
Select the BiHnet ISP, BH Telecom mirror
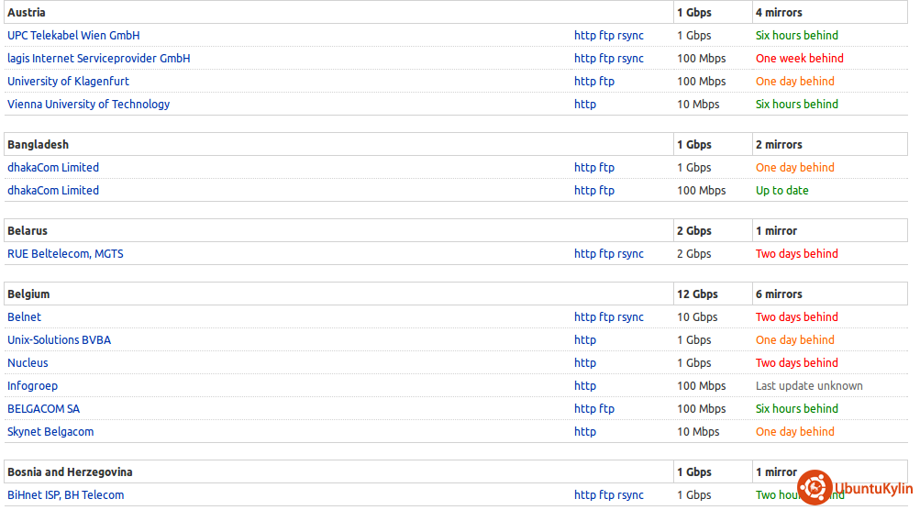tap(65, 495)
